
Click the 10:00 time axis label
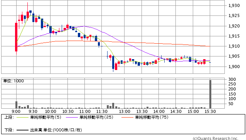tap(51, 111)
